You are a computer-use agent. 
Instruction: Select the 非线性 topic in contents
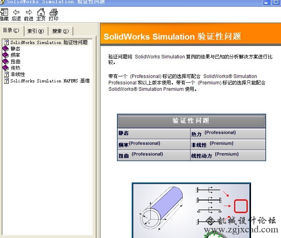point(18,74)
